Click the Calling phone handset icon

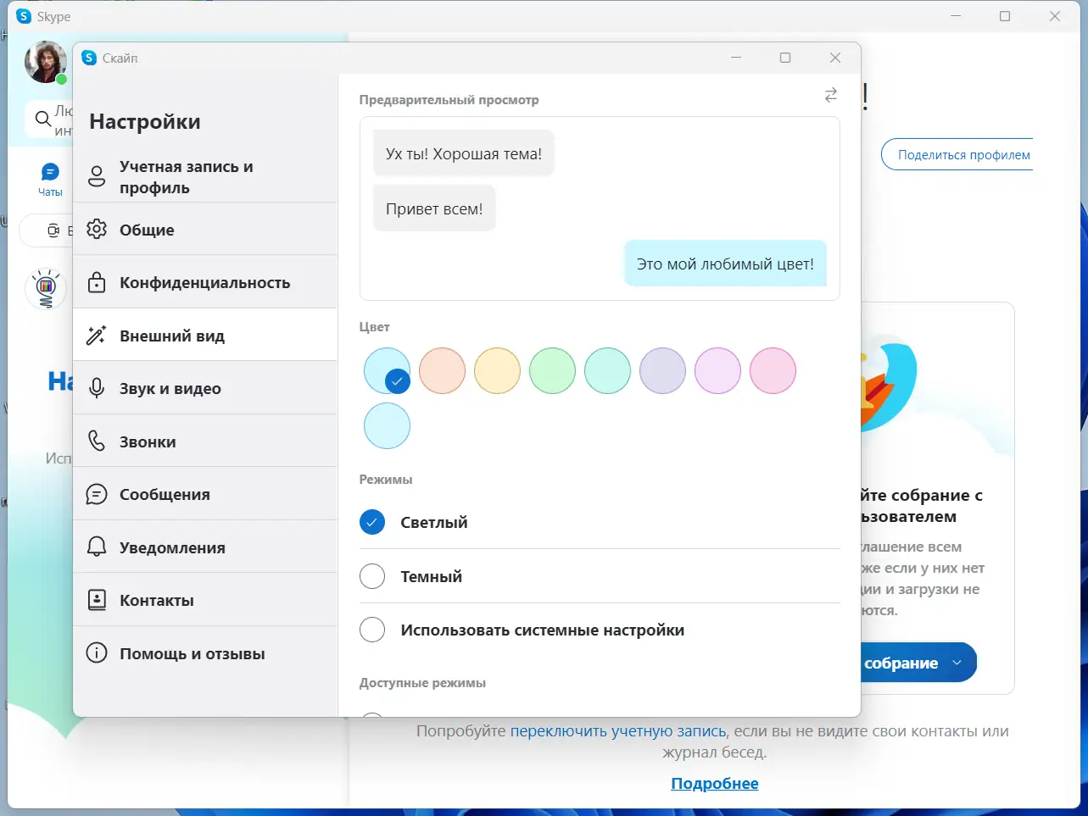coord(97,441)
